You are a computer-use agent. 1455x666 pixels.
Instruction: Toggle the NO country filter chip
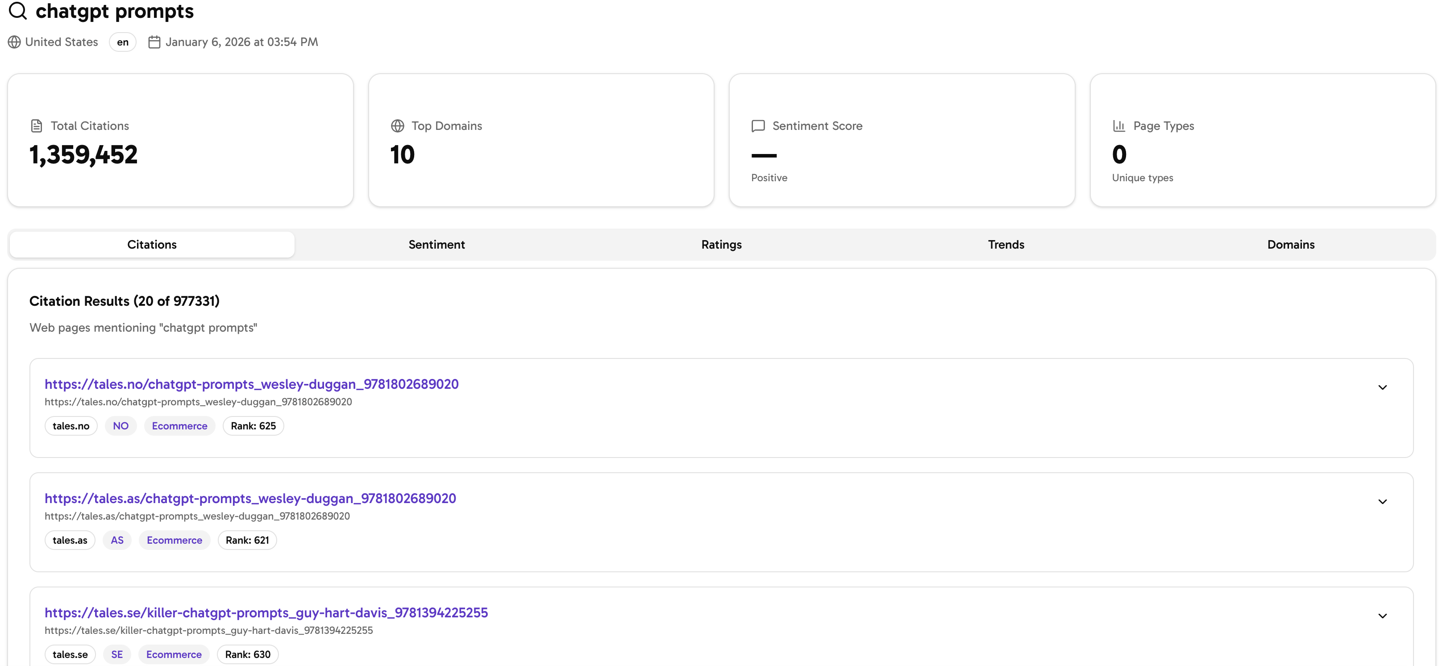(x=120, y=426)
